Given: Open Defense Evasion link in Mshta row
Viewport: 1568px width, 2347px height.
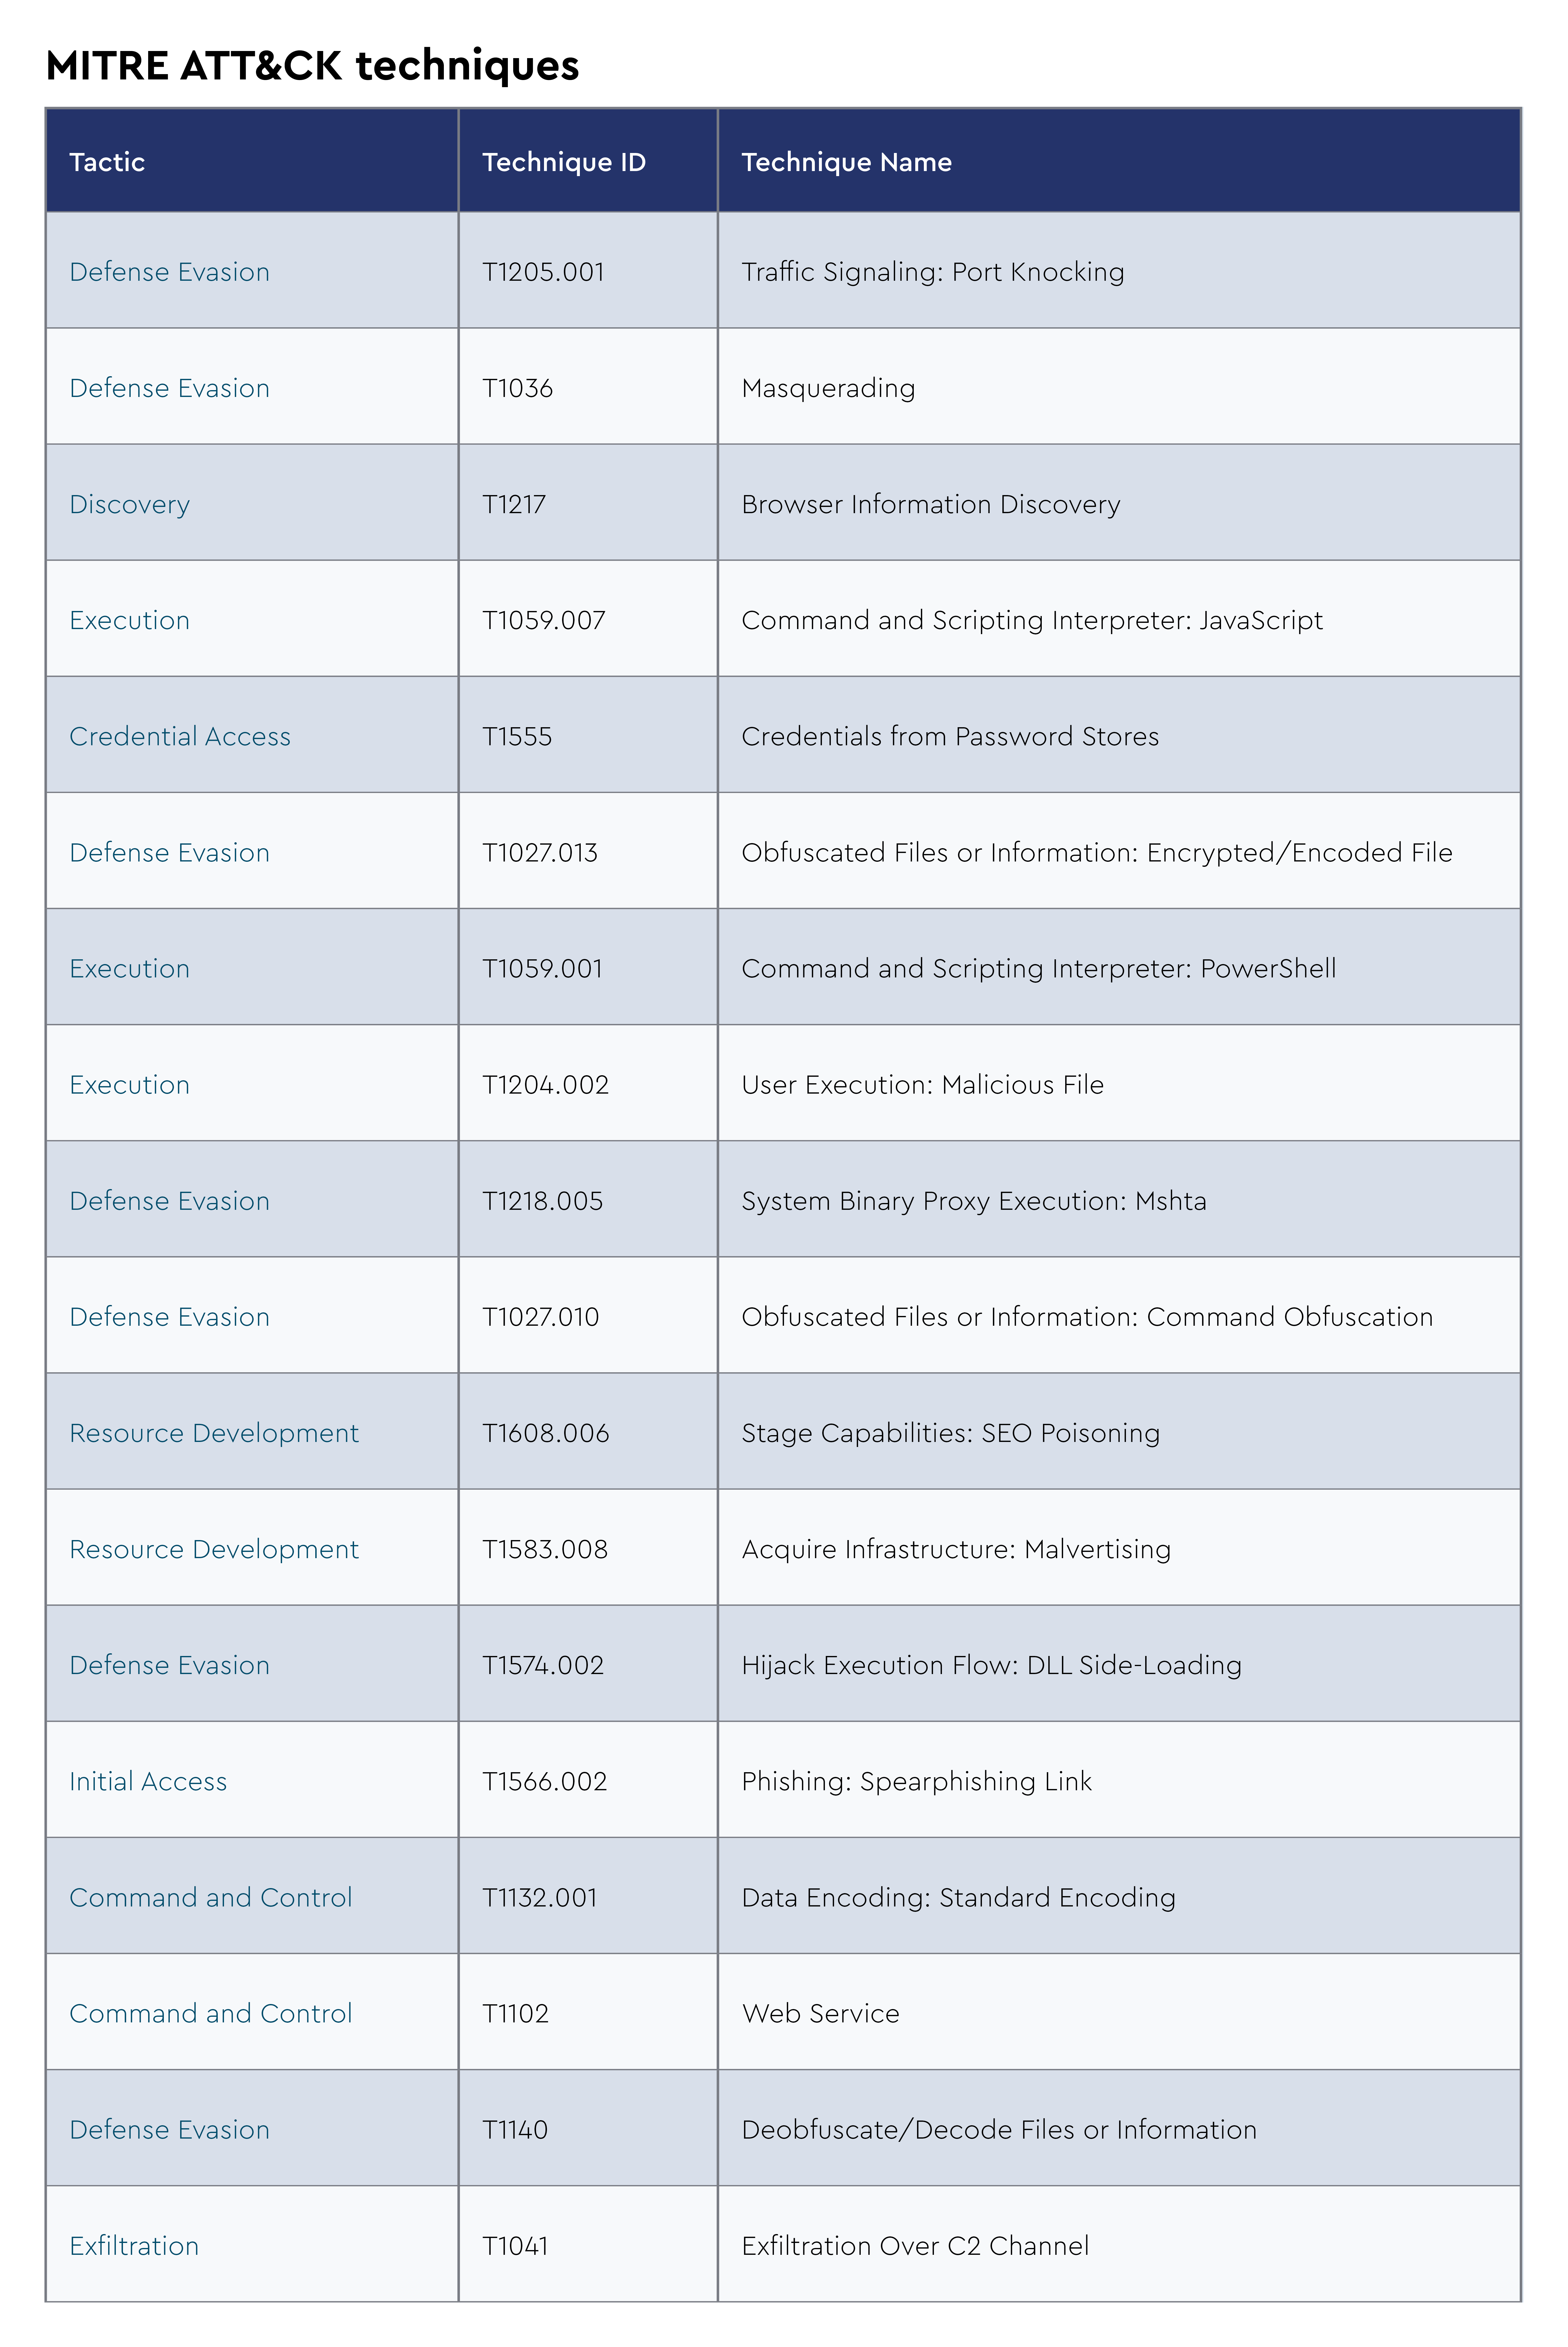Looking at the screenshot, I should 169,1201.
